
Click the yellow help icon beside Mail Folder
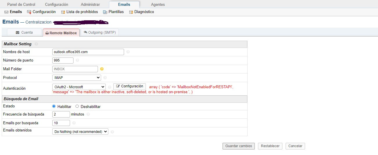pos(102,69)
